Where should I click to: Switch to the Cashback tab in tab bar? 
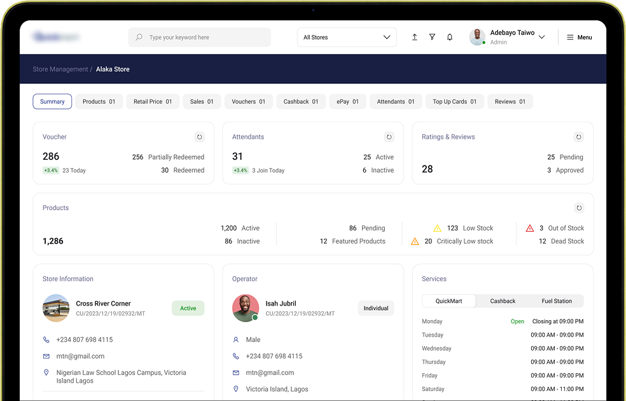[x=301, y=101]
